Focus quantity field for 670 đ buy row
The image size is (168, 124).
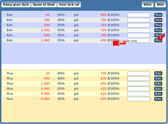tap(139, 79)
